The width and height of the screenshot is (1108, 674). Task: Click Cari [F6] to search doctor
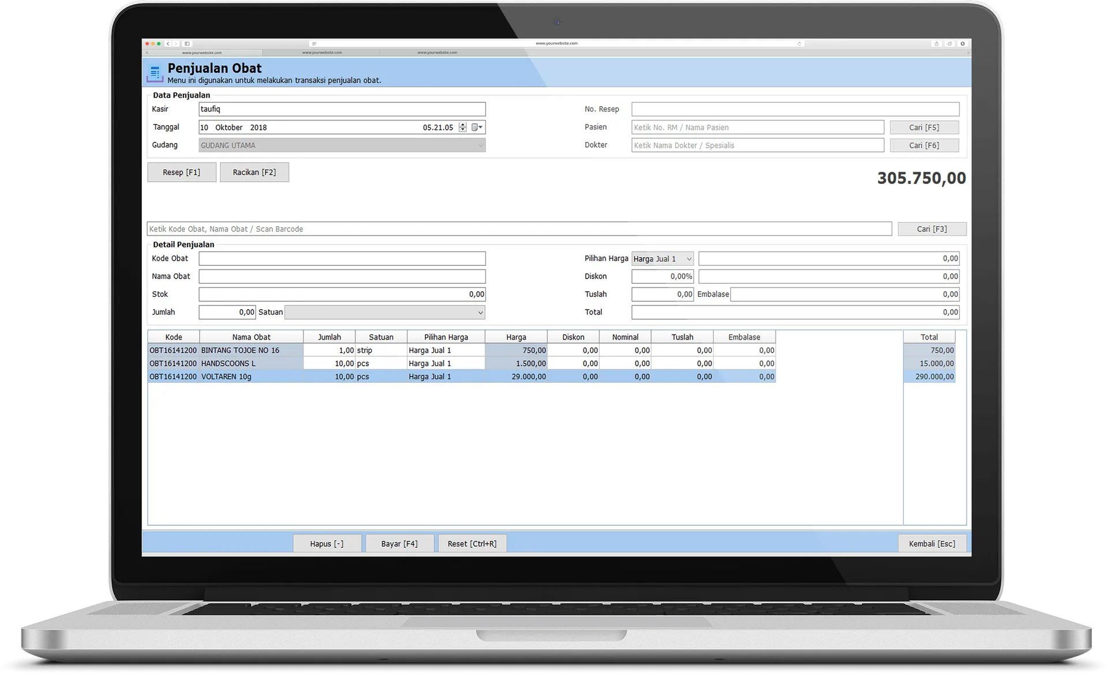coord(924,145)
